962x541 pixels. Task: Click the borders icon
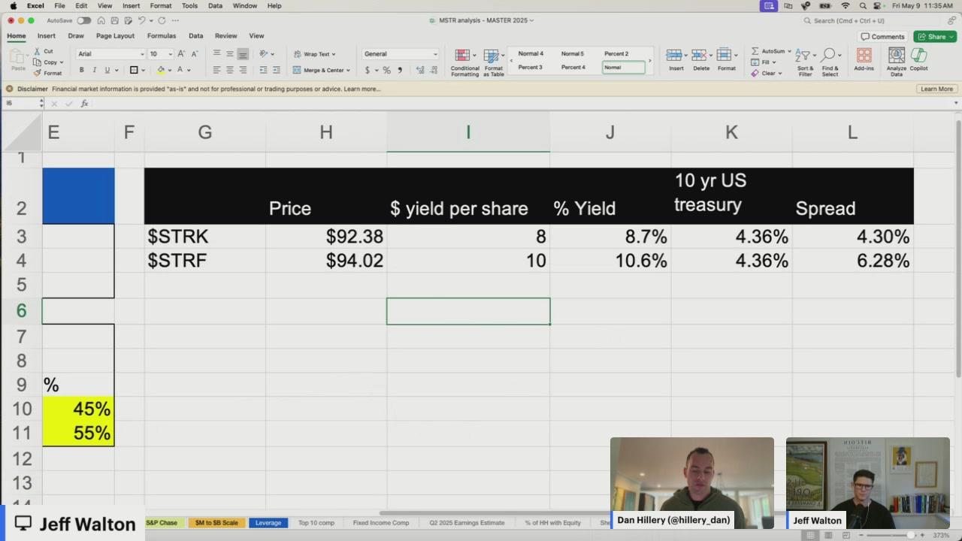tap(134, 70)
